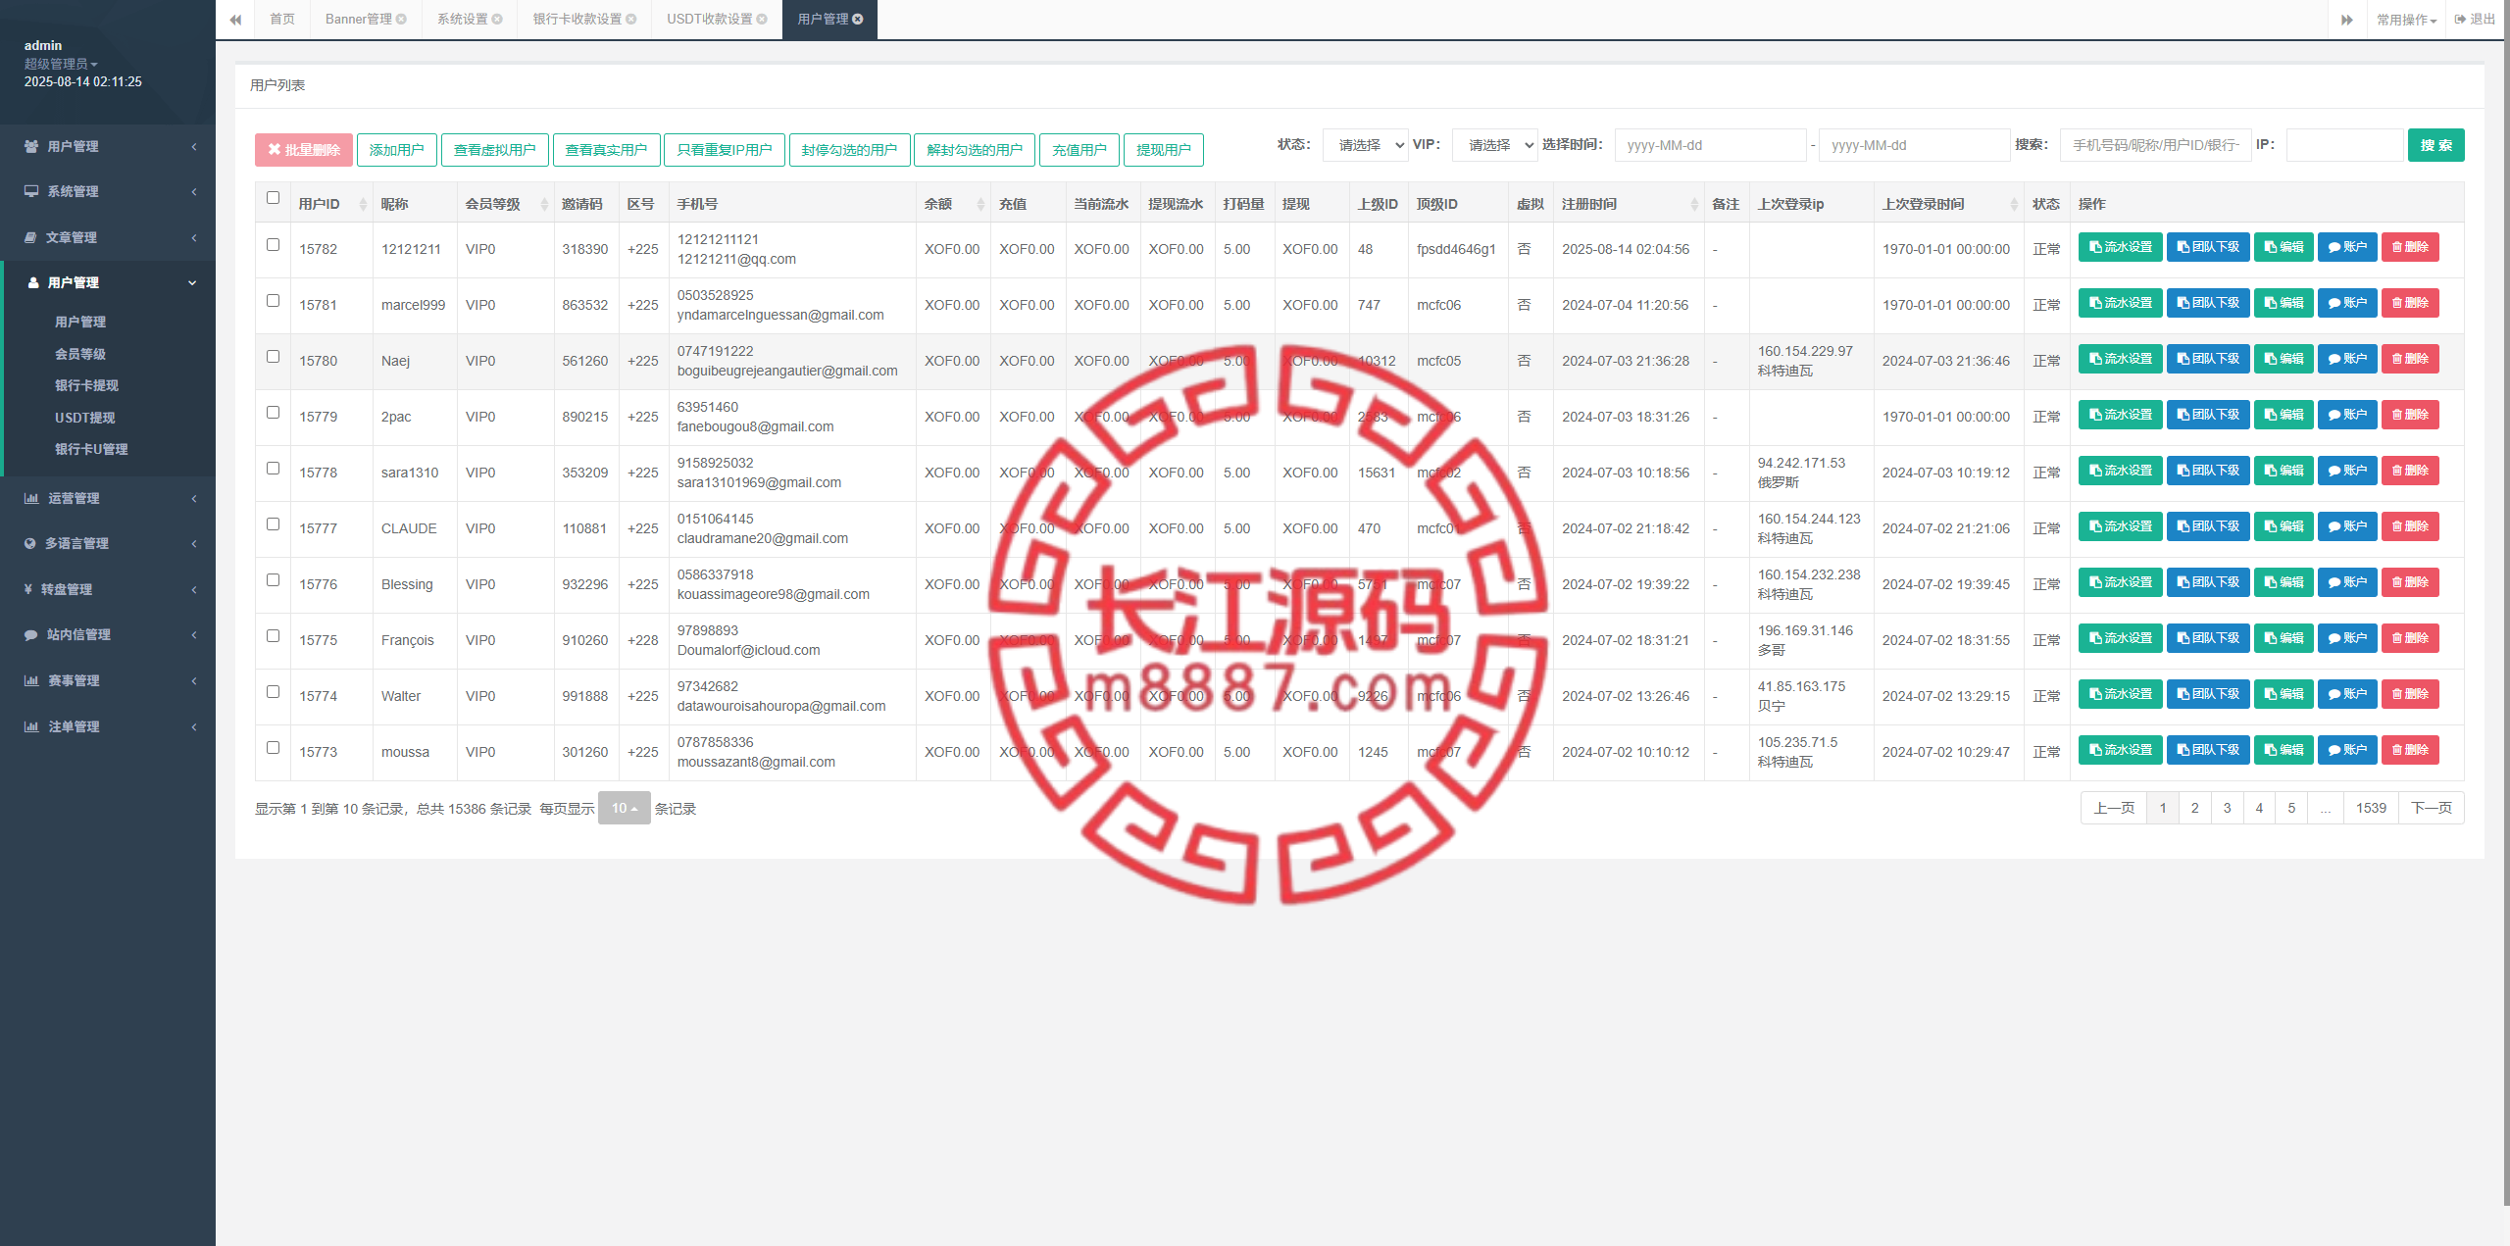Collapse the open 用户管理 sidebar section
Viewport: 2510px width, 1246px height.
coord(108,282)
